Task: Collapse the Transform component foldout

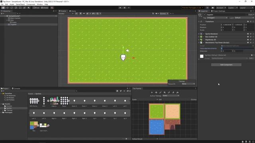Action: 199,21
